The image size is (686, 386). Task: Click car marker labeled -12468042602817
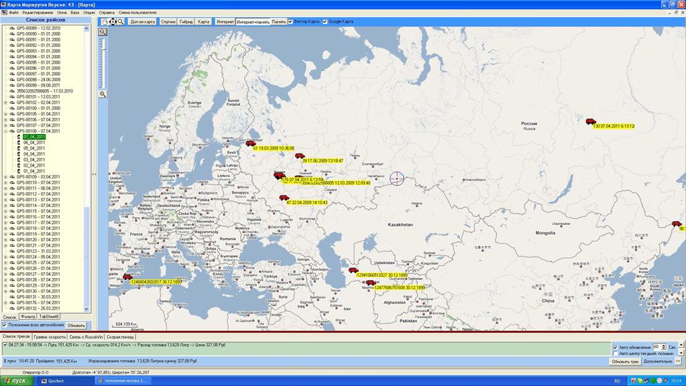[x=127, y=277]
